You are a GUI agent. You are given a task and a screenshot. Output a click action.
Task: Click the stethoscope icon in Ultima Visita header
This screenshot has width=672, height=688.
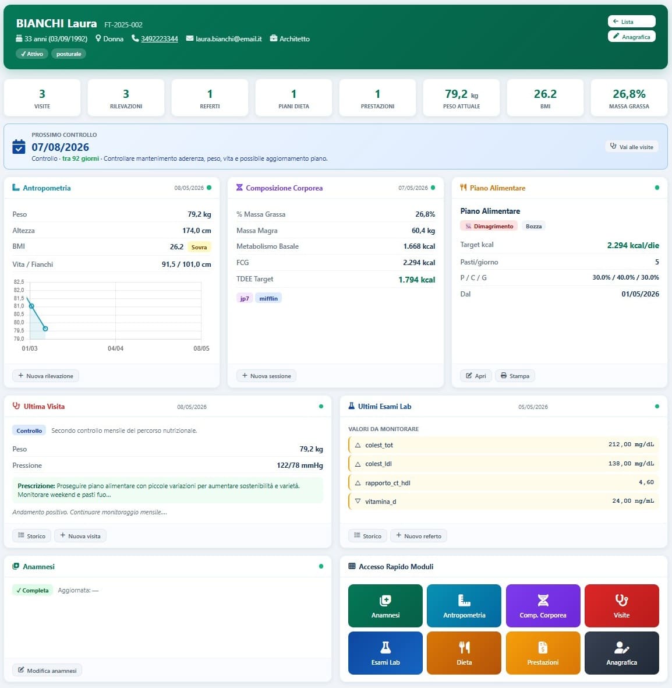point(16,406)
